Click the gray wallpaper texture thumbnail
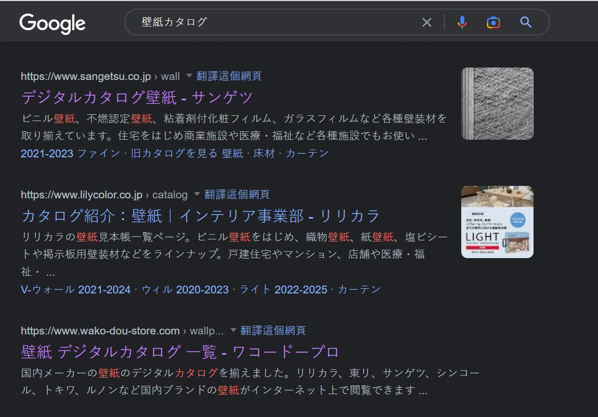598x417 pixels. 497,103
